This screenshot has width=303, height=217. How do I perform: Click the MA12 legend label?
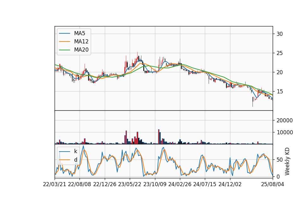point(81,42)
